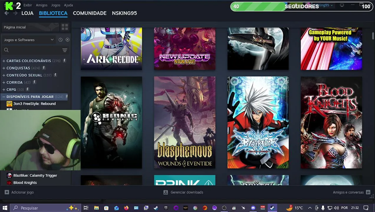375x212 pixels.
Task: Click the Gerenciar downloads label
Action: (187, 192)
